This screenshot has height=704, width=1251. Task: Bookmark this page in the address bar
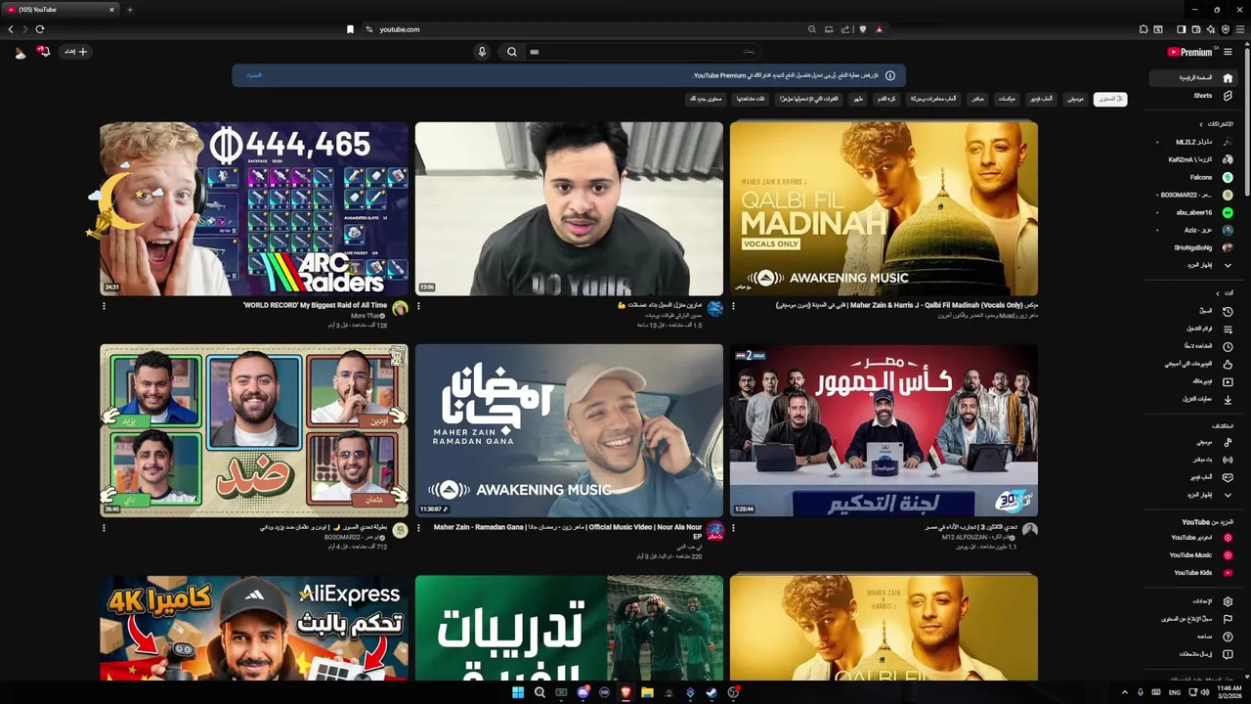coord(350,29)
